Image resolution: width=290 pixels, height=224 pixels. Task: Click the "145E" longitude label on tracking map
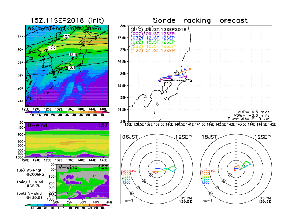(272, 124)
